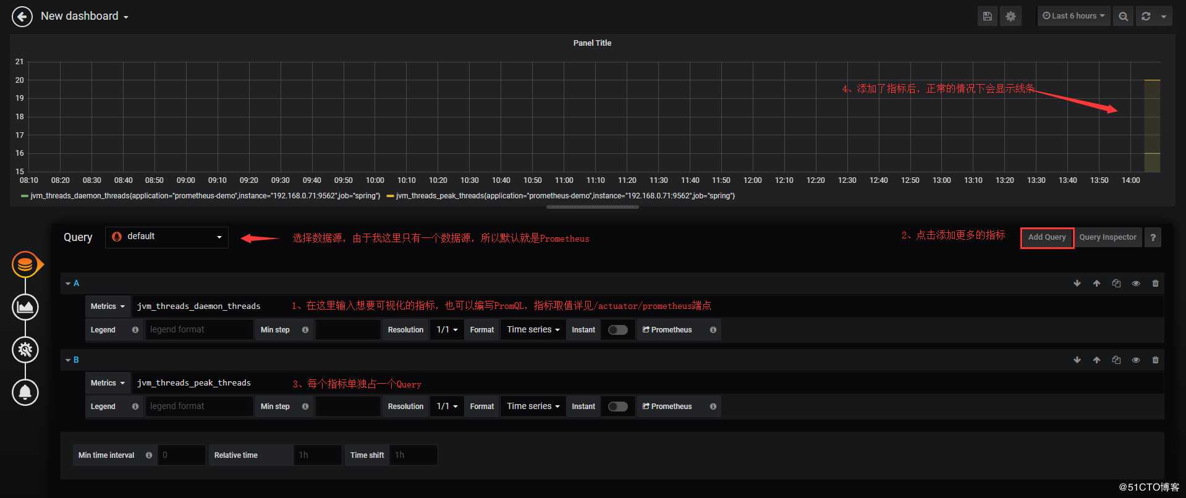Open Prometheus link in query B
Image resolution: width=1186 pixels, height=498 pixels.
667,407
